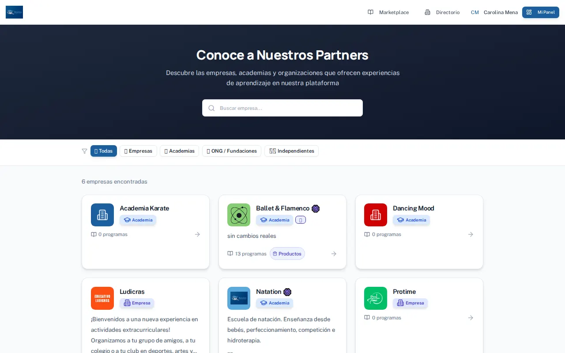Click the Academia badge on Academia Karate
Viewport: 565px width, 353px height.
[x=138, y=220]
